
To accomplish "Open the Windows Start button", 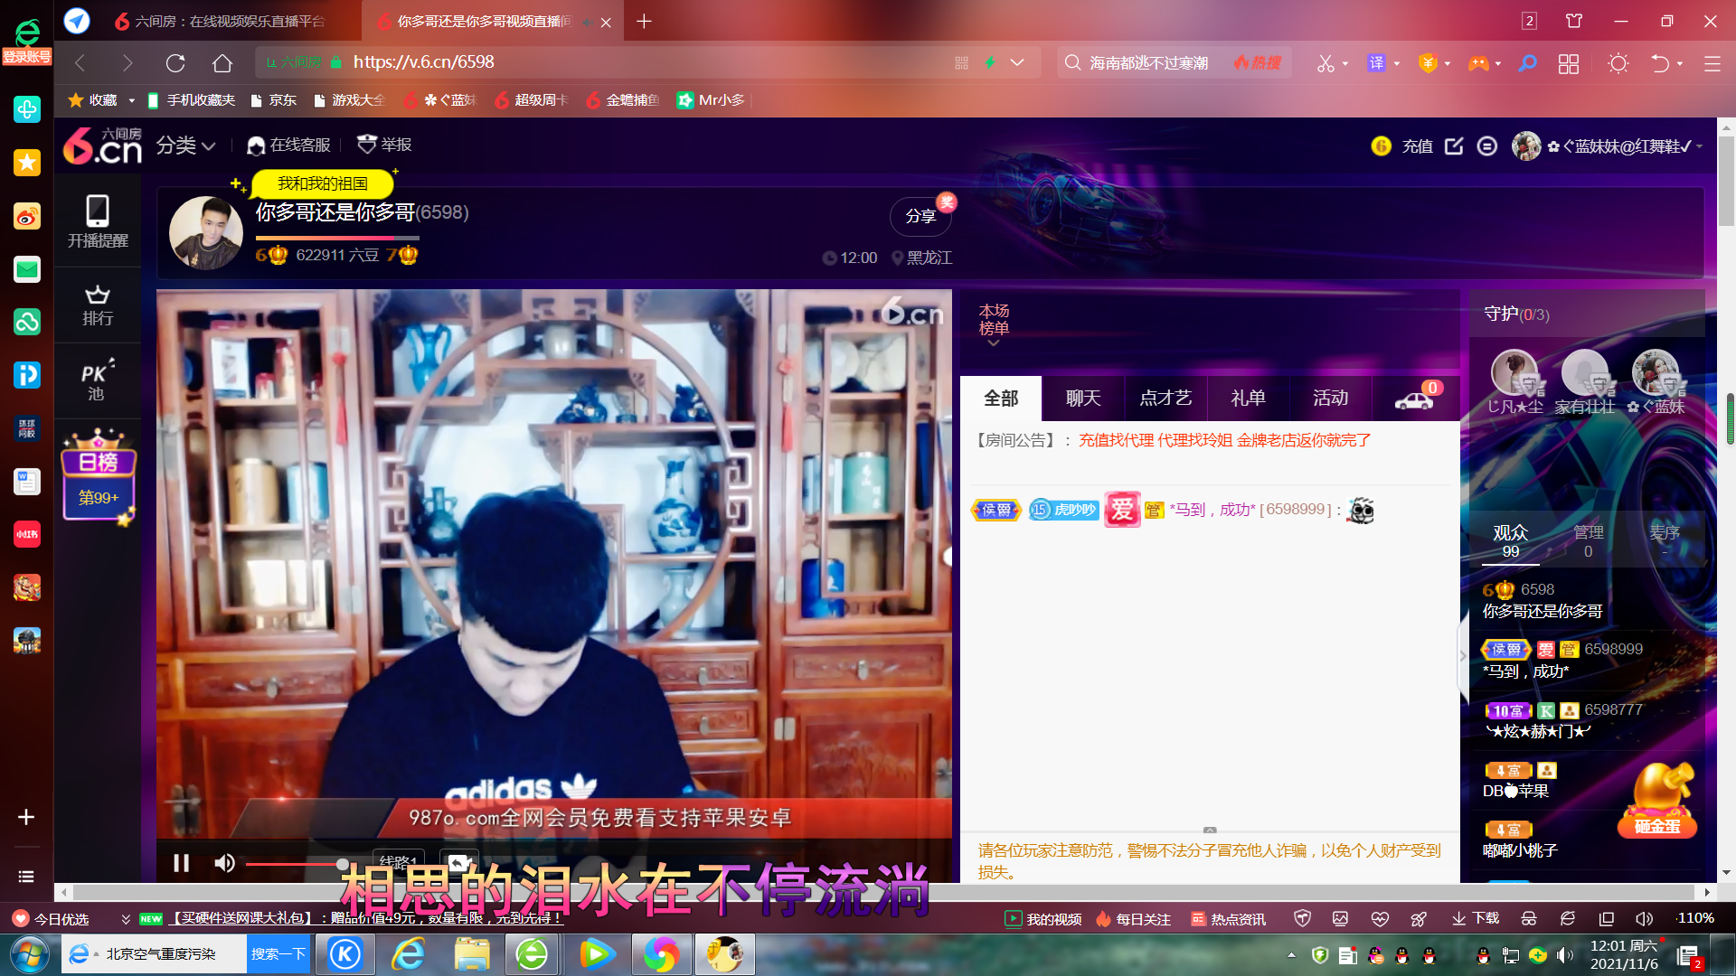I will point(30,954).
